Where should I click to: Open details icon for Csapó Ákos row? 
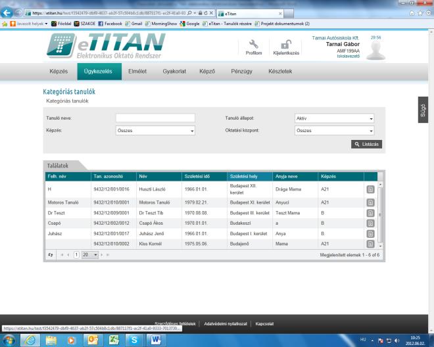[x=370, y=223]
